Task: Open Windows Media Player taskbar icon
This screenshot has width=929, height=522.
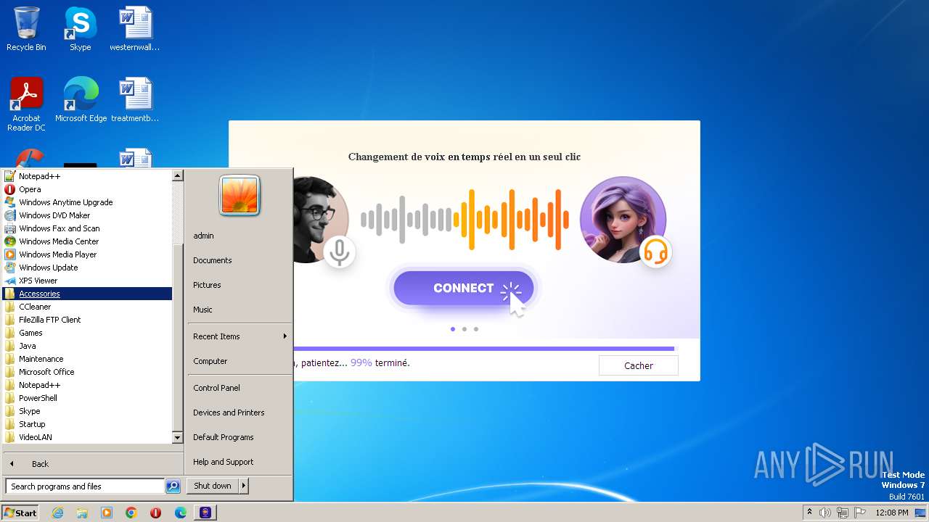Action: click(107, 513)
